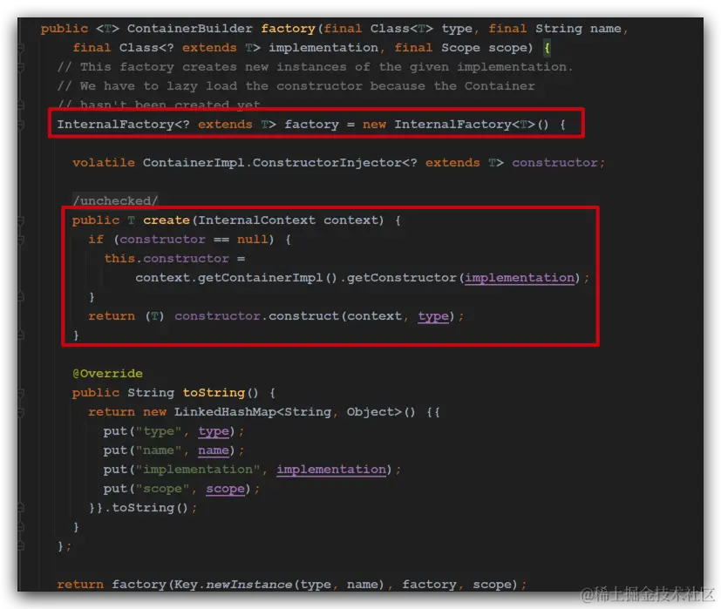
Task: Click underlined 'implementation' variable in put call
Action: point(331,470)
